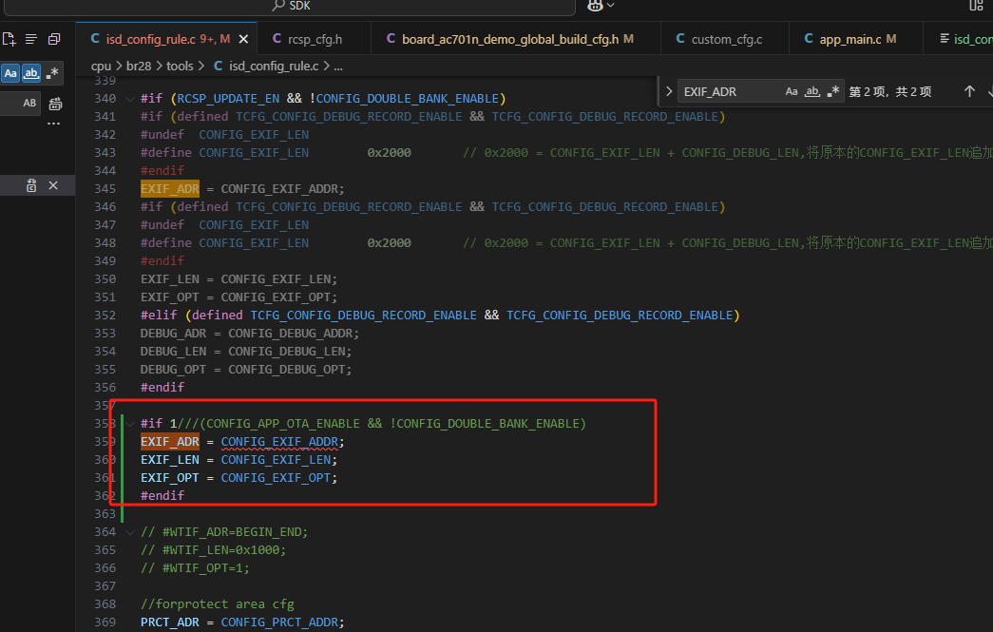Toggle Match Whole Word in sidebar search
993x632 pixels.
31,73
